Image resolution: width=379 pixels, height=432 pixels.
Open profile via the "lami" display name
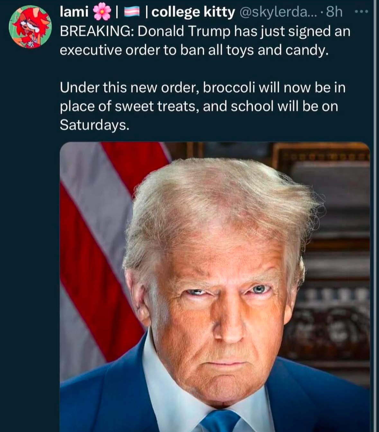74,12
